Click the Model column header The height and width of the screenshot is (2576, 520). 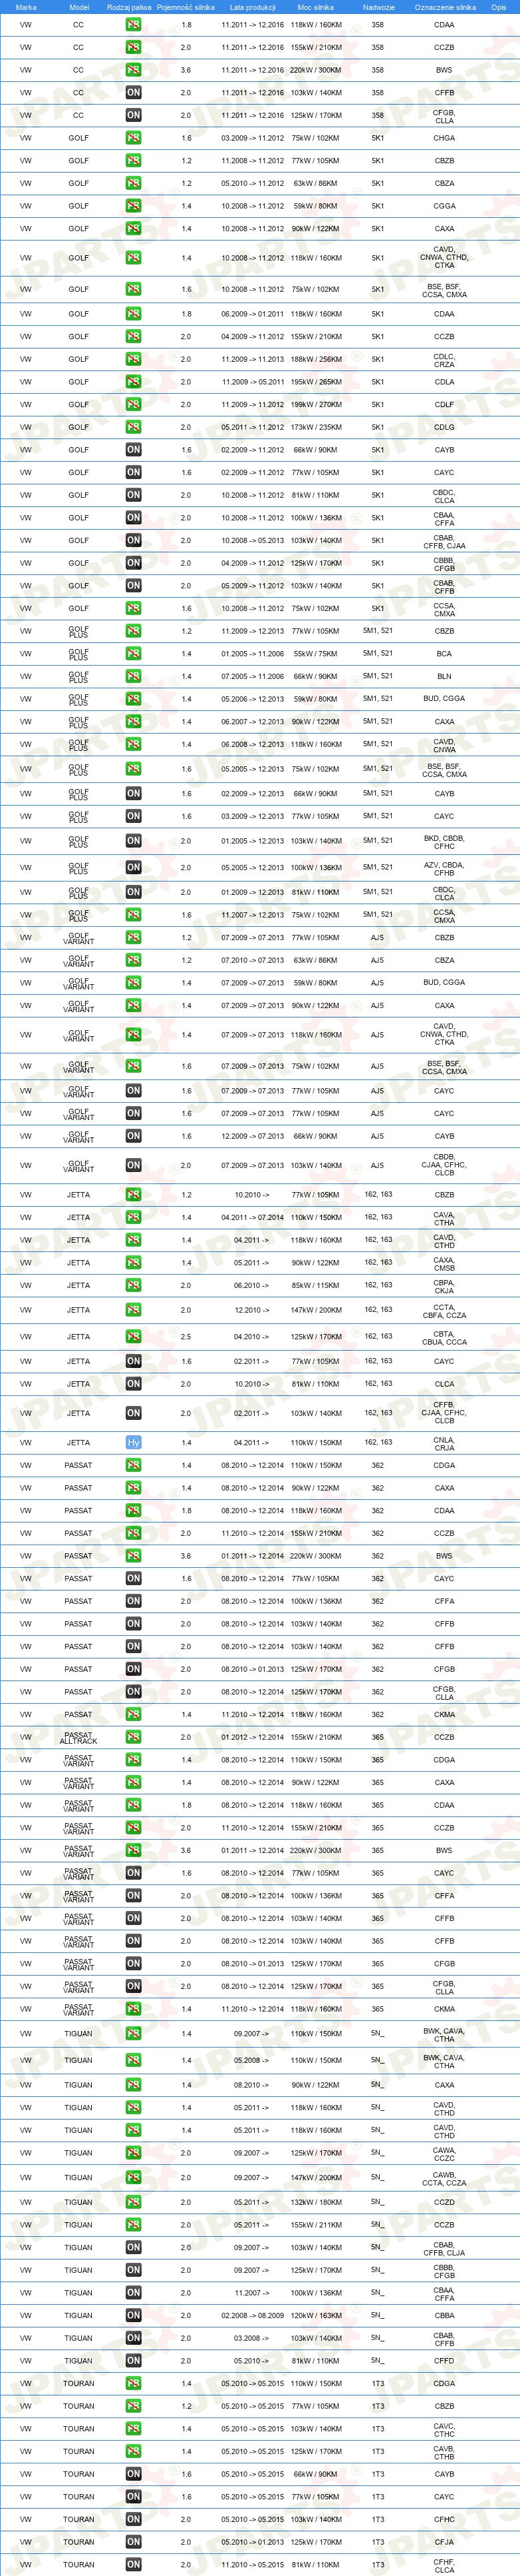pos(79,7)
